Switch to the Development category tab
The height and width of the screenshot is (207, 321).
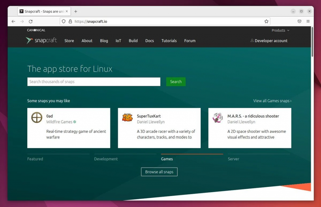click(106, 159)
